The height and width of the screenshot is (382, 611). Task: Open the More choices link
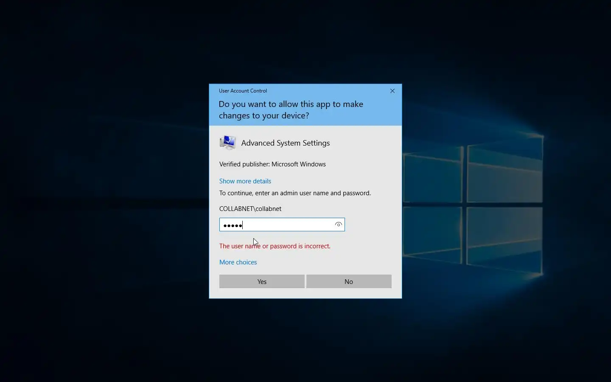pyautogui.click(x=238, y=262)
